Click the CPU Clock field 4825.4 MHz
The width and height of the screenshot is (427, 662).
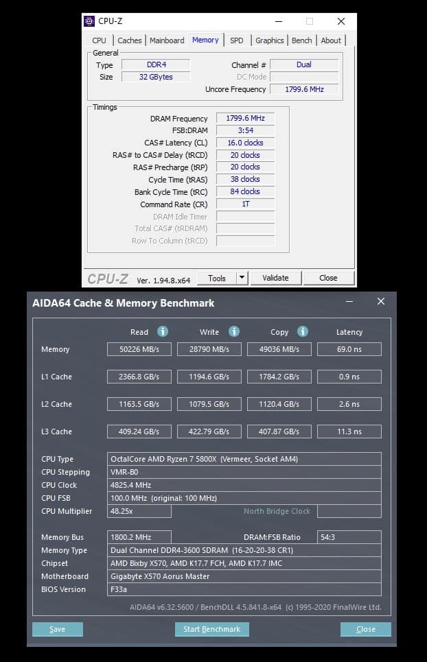(x=244, y=485)
